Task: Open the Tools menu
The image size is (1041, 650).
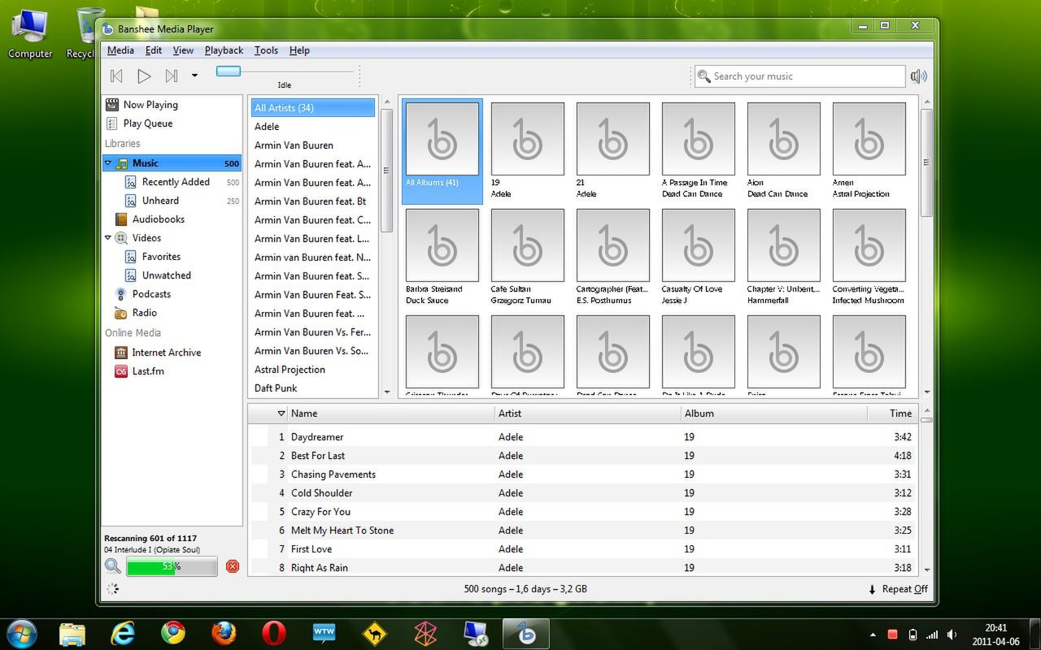Action: (266, 50)
